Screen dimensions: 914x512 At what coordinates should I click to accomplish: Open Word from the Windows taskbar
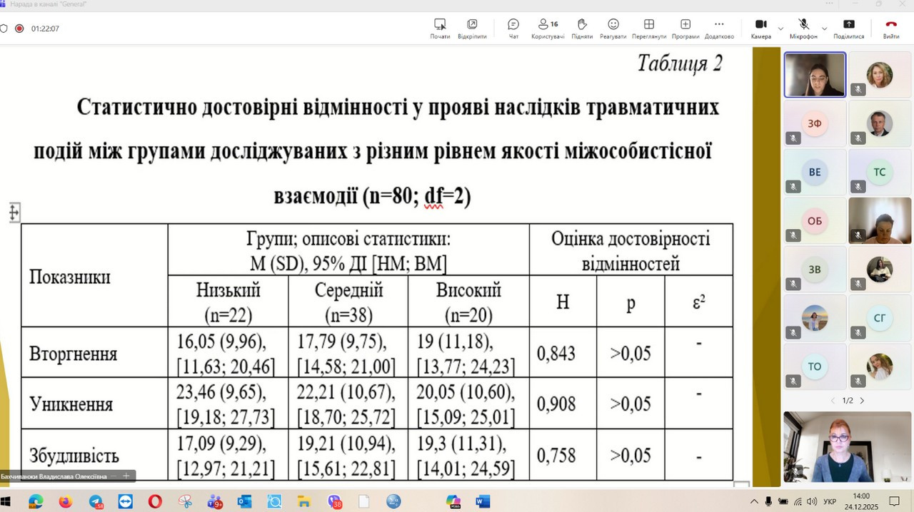coord(483,501)
